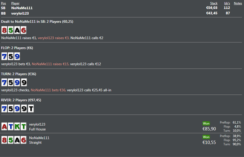This screenshot has height=157, width=244.
Task: Click the green K in verylol123's showdown hand
Action: [x=17, y=127]
